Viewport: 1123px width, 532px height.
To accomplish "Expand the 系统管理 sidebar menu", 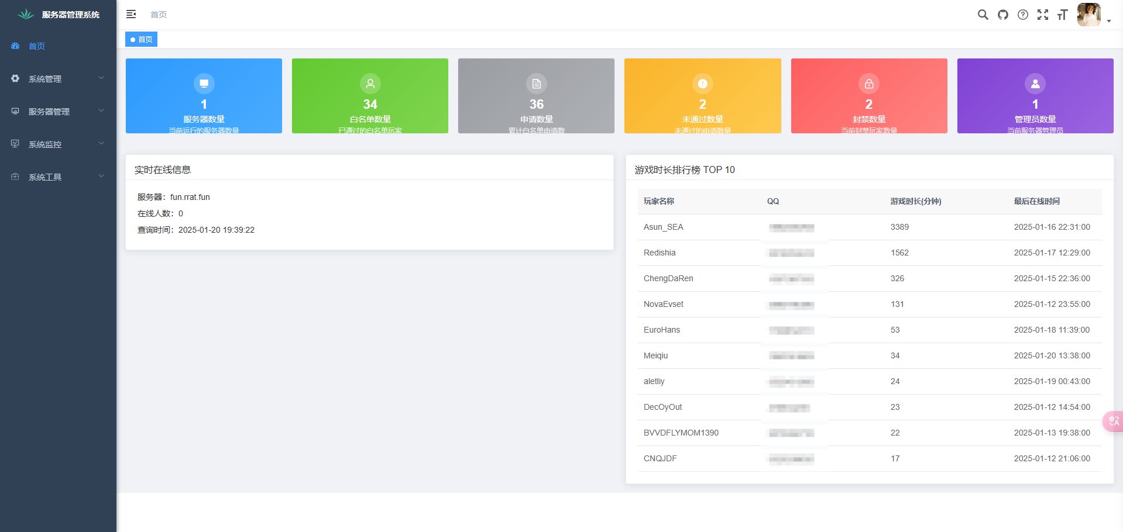I will click(58, 78).
